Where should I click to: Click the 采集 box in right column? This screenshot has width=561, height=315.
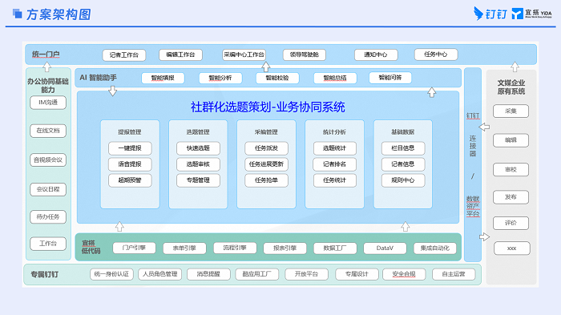pos(511,111)
